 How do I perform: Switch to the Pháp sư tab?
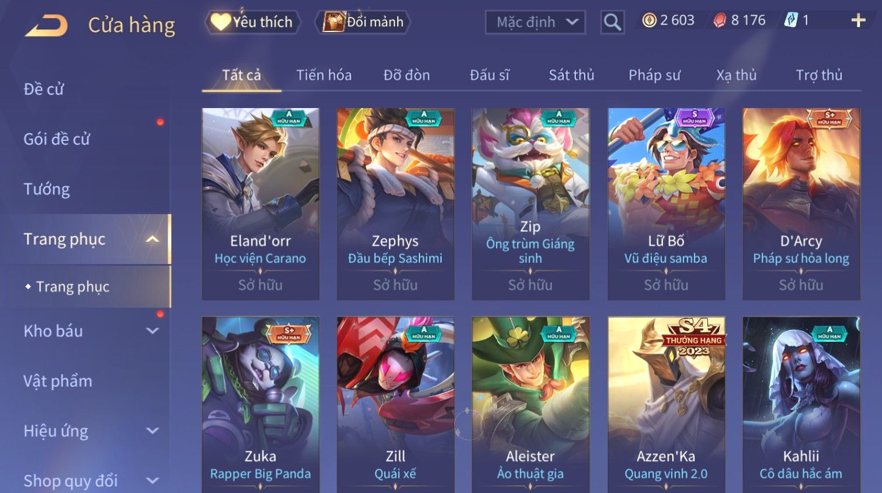click(x=654, y=75)
